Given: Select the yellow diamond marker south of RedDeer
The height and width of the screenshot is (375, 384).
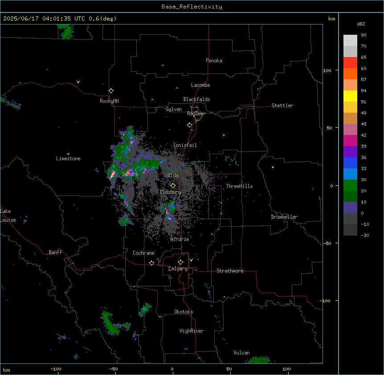Looking at the screenshot, I should (190, 125).
